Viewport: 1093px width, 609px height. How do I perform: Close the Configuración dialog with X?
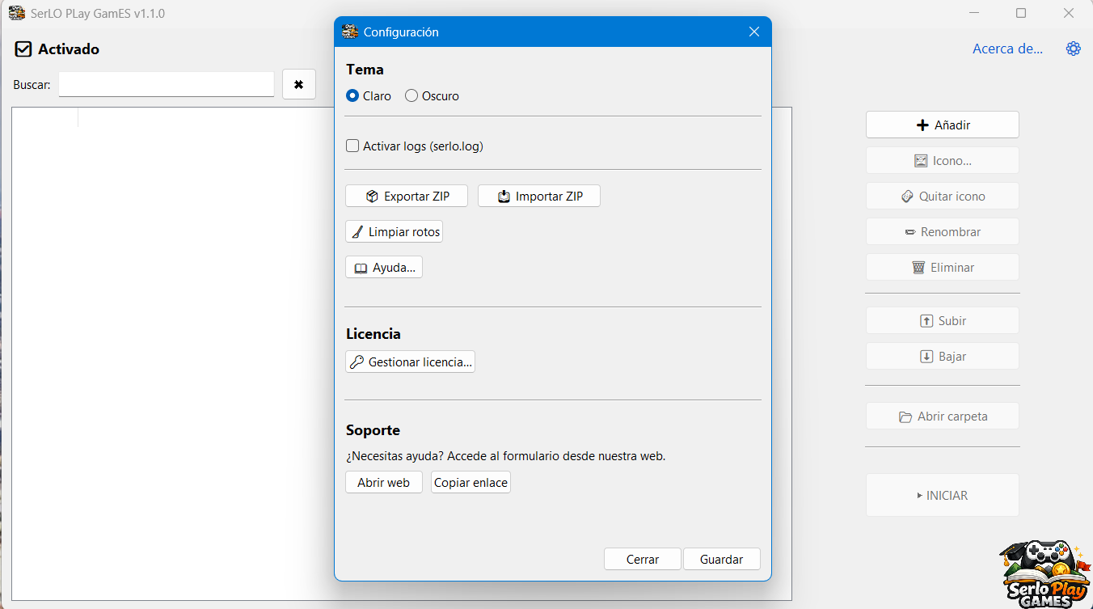754,32
